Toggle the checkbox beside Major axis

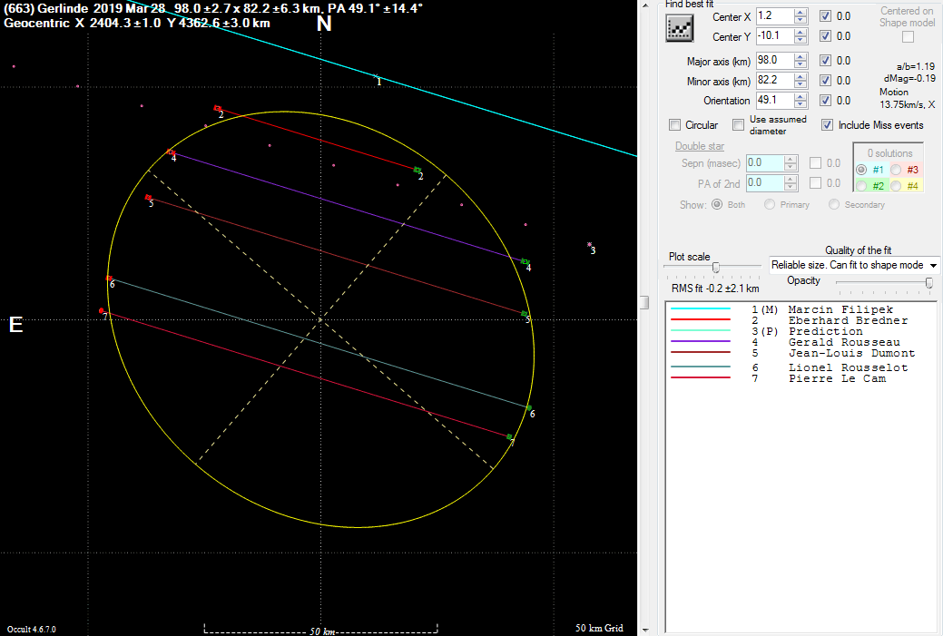825,61
